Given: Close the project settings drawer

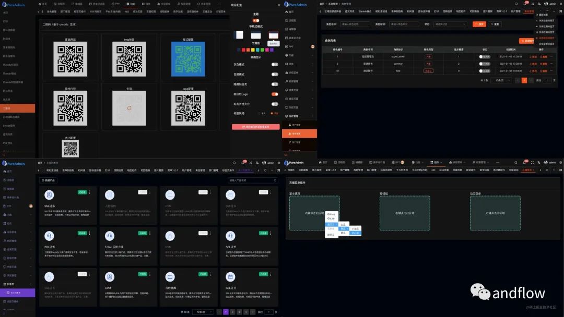Looking at the screenshot, I should point(279,5).
